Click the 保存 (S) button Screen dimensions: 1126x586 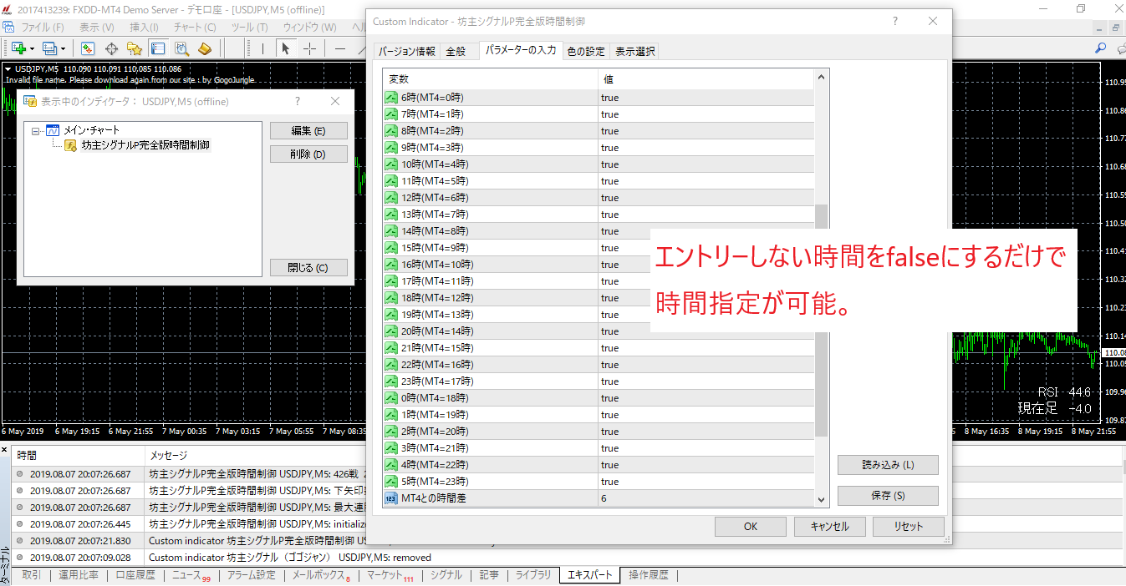click(888, 496)
